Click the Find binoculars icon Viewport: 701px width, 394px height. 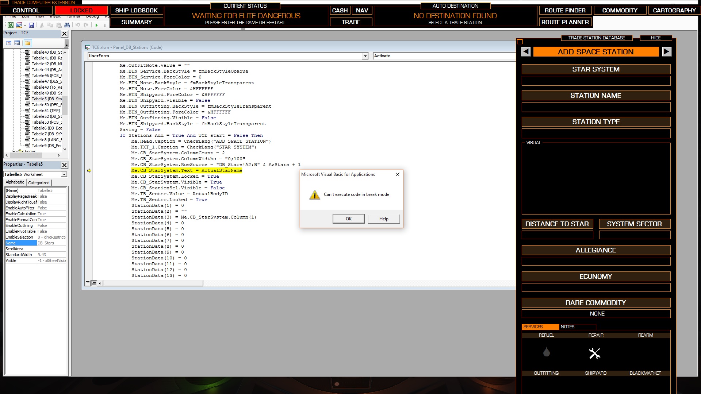pos(67,25)
